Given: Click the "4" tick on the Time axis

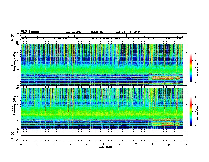Looking at the screenshot, I should [87, 145].
